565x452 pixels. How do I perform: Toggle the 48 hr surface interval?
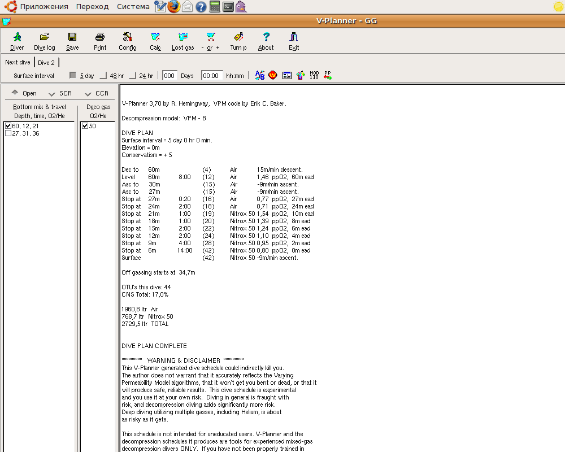112,76
